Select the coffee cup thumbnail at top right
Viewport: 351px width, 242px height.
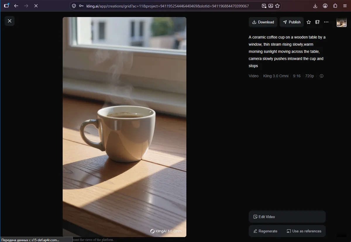[342, 22]
